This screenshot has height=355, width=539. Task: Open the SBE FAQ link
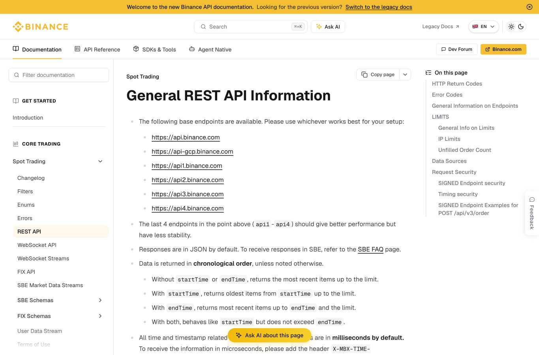370,249
